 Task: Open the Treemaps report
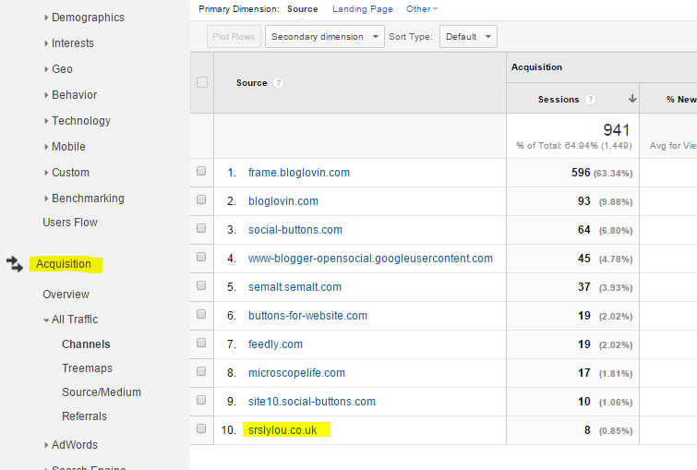coord(87,368)
